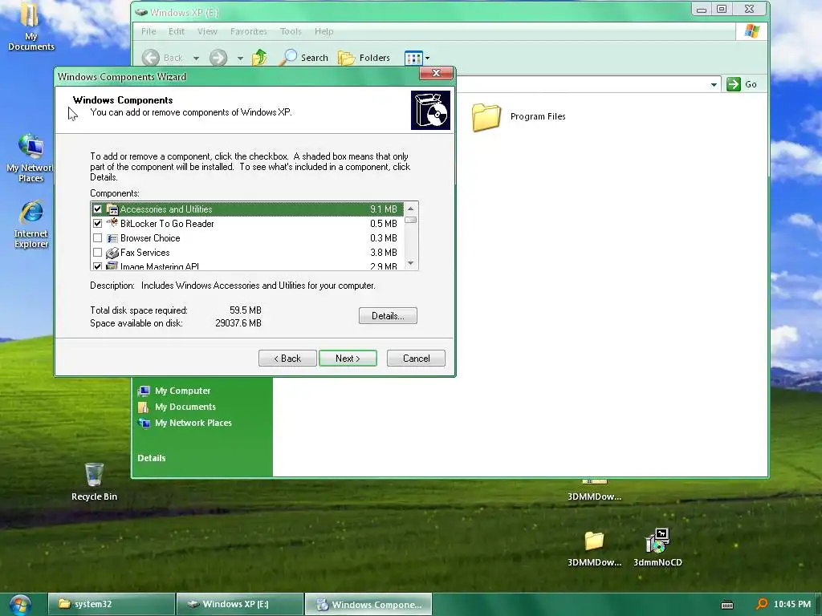The height and width of the screenshot is (616, 822).
Task: Click the Go arrow button in address bar
Action: pos(734,83)
